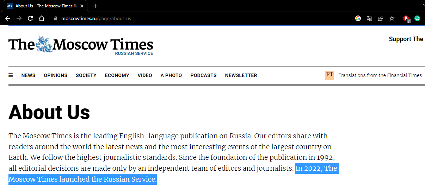Click the address bar URL

[x=96, y=18]
